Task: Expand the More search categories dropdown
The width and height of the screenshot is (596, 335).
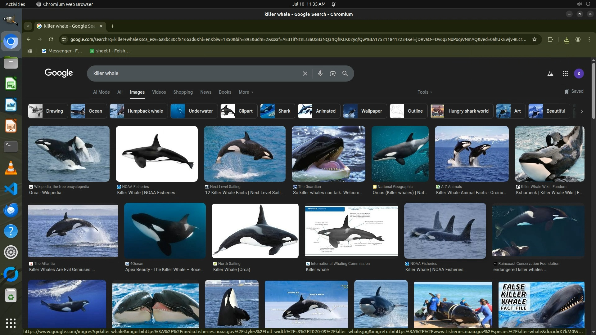Action: click(246, 92)
